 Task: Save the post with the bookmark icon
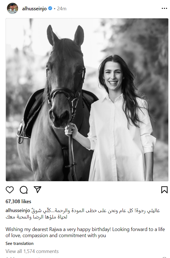(x=164, y=190)
